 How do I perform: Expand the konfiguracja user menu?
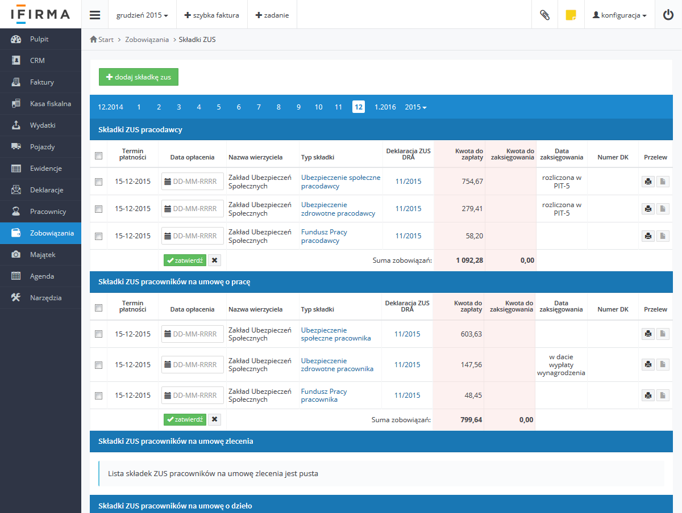(x=619, y=15)
